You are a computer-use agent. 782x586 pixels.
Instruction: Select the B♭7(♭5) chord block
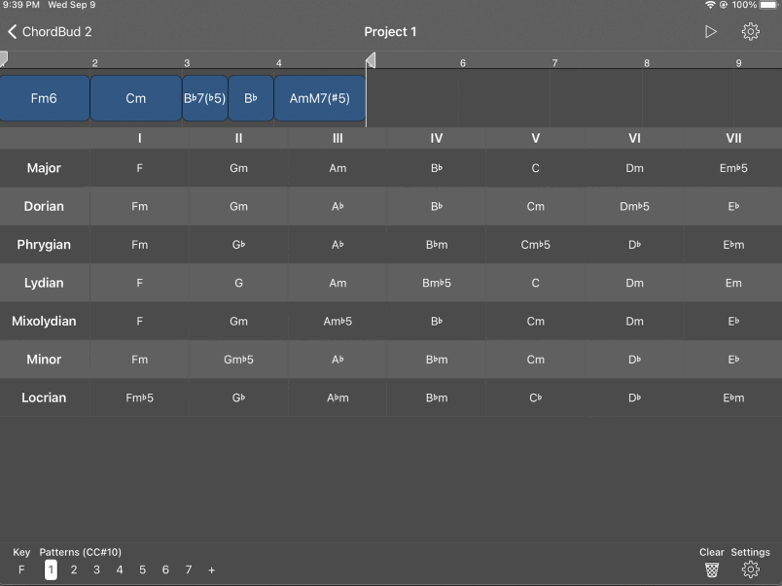click(205, 98)
